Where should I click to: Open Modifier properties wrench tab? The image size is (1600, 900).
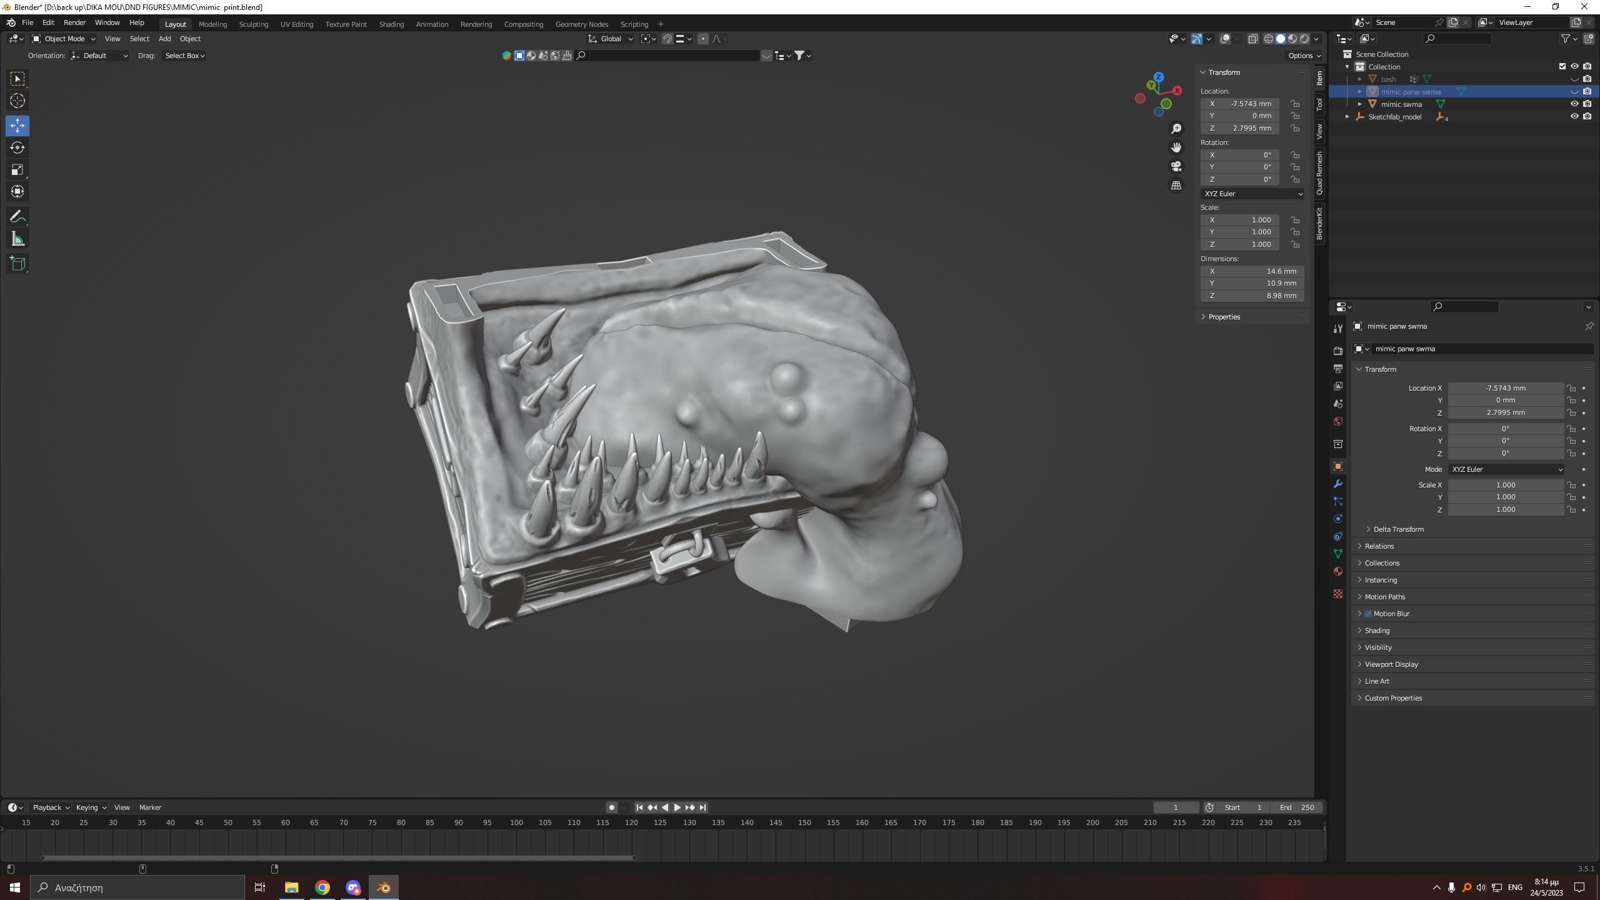click(x=1338, y=484)
